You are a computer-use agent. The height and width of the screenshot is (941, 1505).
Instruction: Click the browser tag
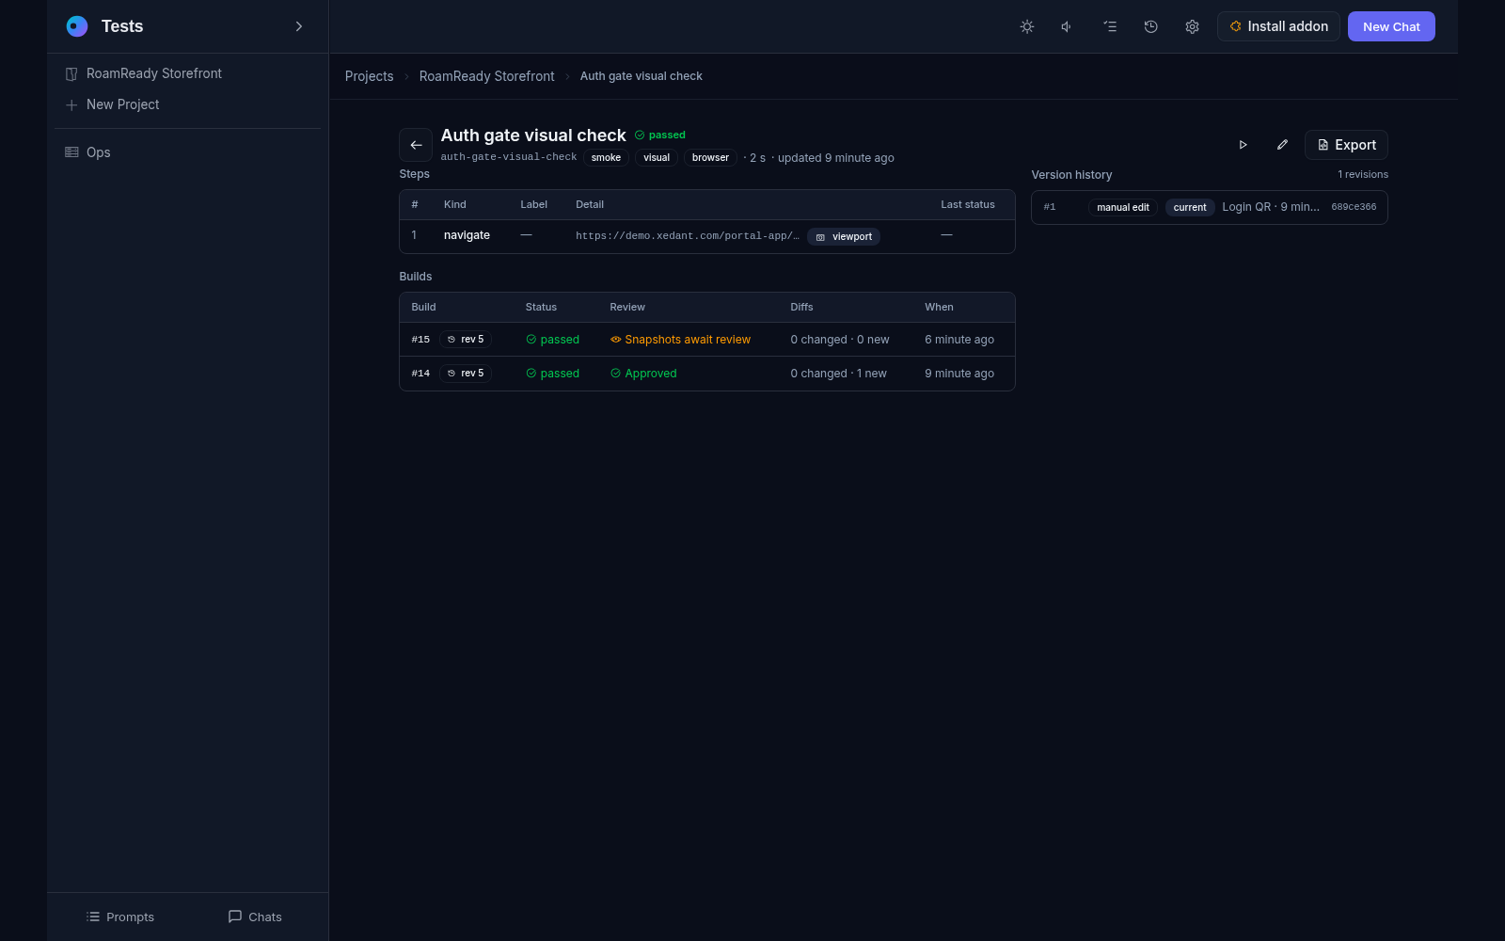coord(710,158)
